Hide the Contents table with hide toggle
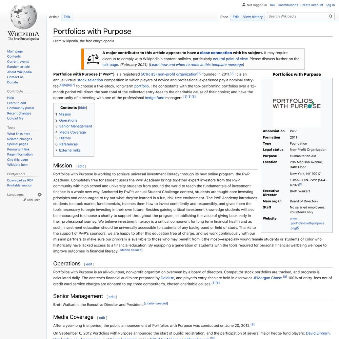The height and width of the screenshot is (339, 339). coord(82,108)
